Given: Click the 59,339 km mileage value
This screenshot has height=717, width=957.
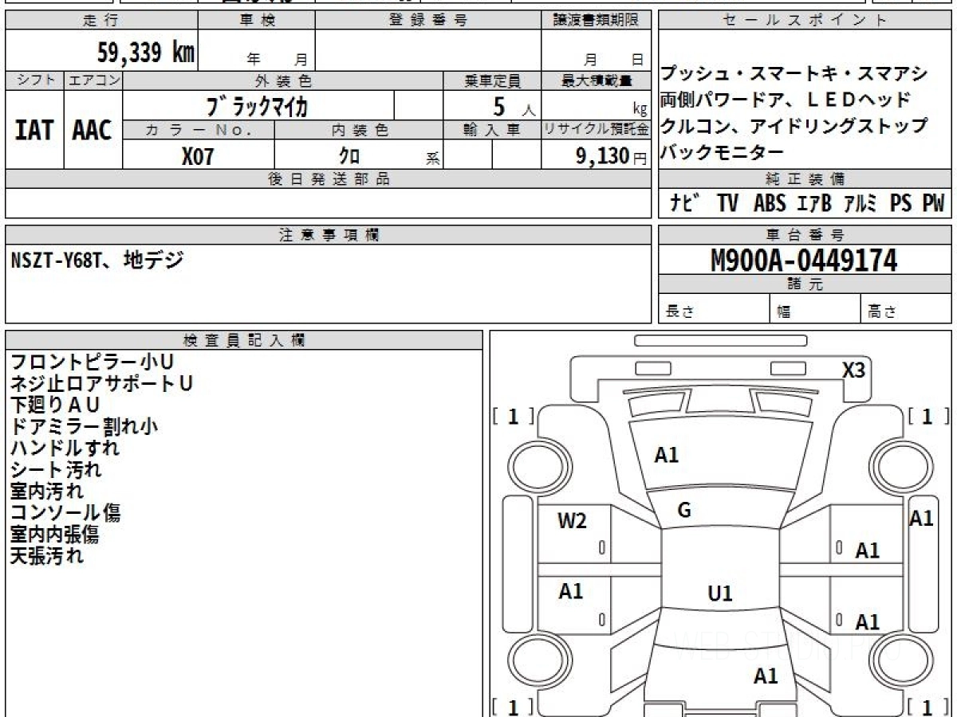Looking at the screenshot, I should [x=146, y=54].
